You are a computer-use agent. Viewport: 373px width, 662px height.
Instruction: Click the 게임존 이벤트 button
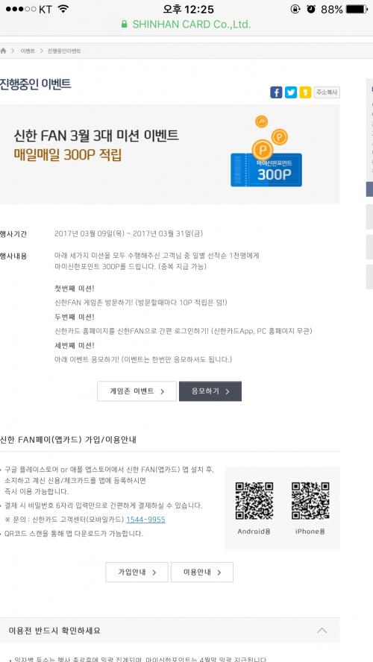point(137,391)
